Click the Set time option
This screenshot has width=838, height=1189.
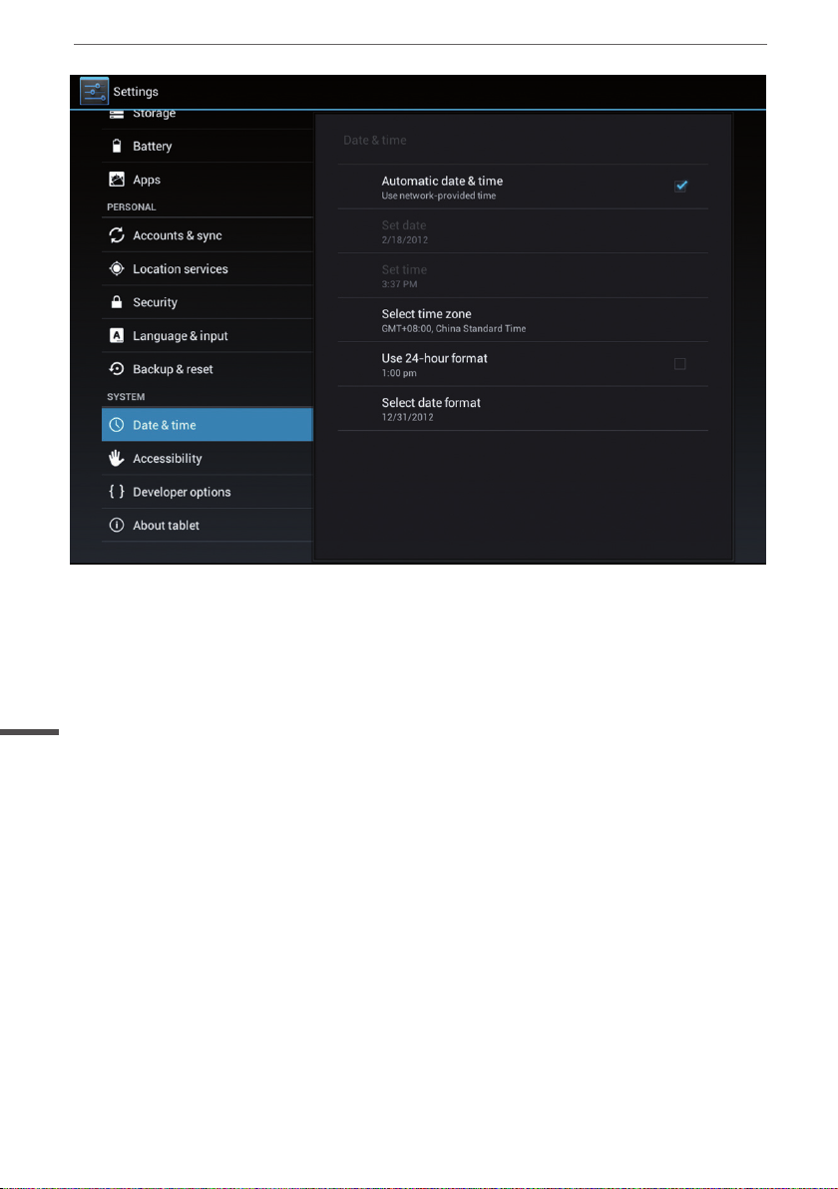[x=523, y=275]
